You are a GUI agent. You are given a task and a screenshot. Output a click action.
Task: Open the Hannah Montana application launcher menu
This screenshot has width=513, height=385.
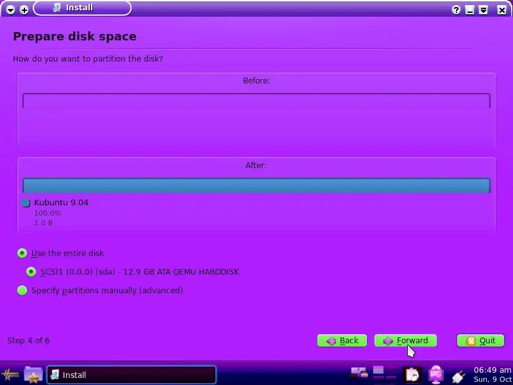point(10,375)
